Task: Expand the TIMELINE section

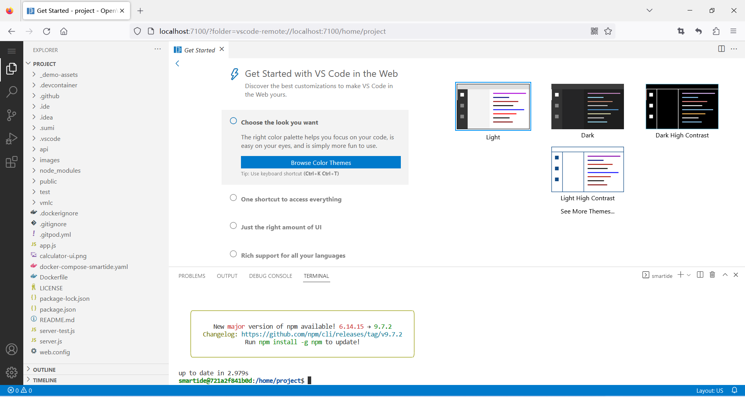Action: click(96, 380)
